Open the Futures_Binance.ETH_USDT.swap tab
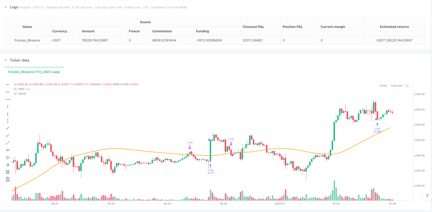Image resolution: width=432 pixels, height=212 pixels. click(34, 72)
